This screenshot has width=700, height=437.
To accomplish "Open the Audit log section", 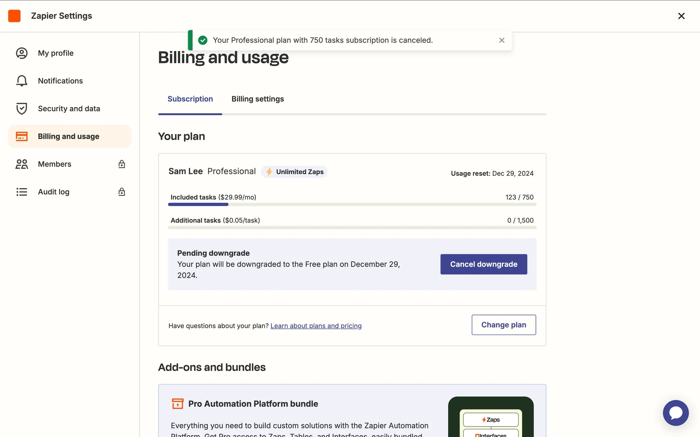I will 69,192.
